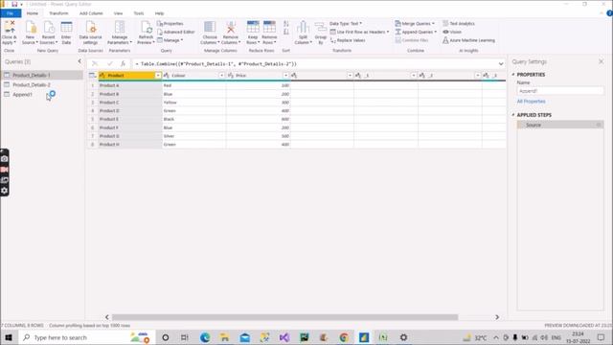The height and width of the screenshot is (345, 613).
Task: Click Azure Machine Learning icon
Action: pyautogui.click(x=445, y=40)
